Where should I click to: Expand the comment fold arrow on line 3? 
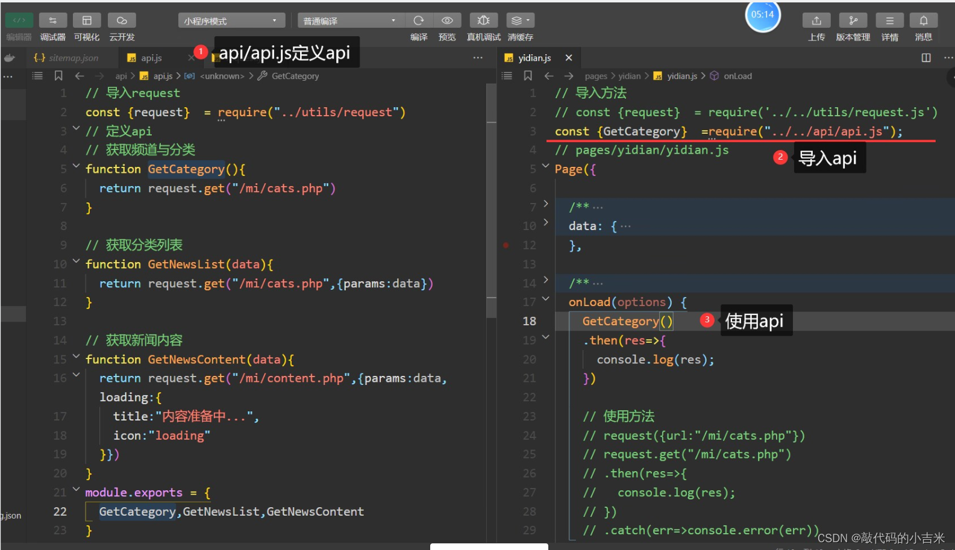(x=76, y=128)
